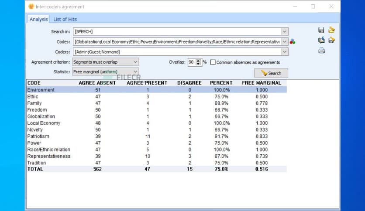
Task: Select the Family row
Action: click(x=157, y=103)
